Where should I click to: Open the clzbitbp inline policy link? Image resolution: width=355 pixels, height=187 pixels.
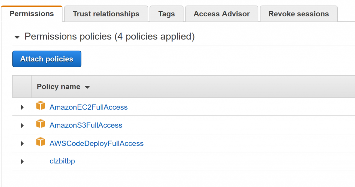pos(62,161)
